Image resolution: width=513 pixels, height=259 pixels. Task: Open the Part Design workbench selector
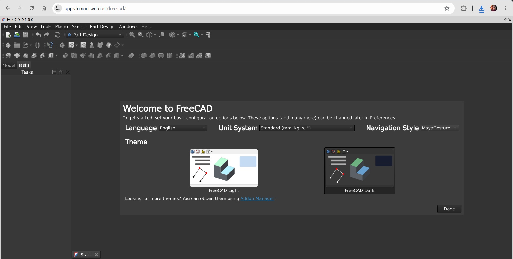[x=95, y=35]
